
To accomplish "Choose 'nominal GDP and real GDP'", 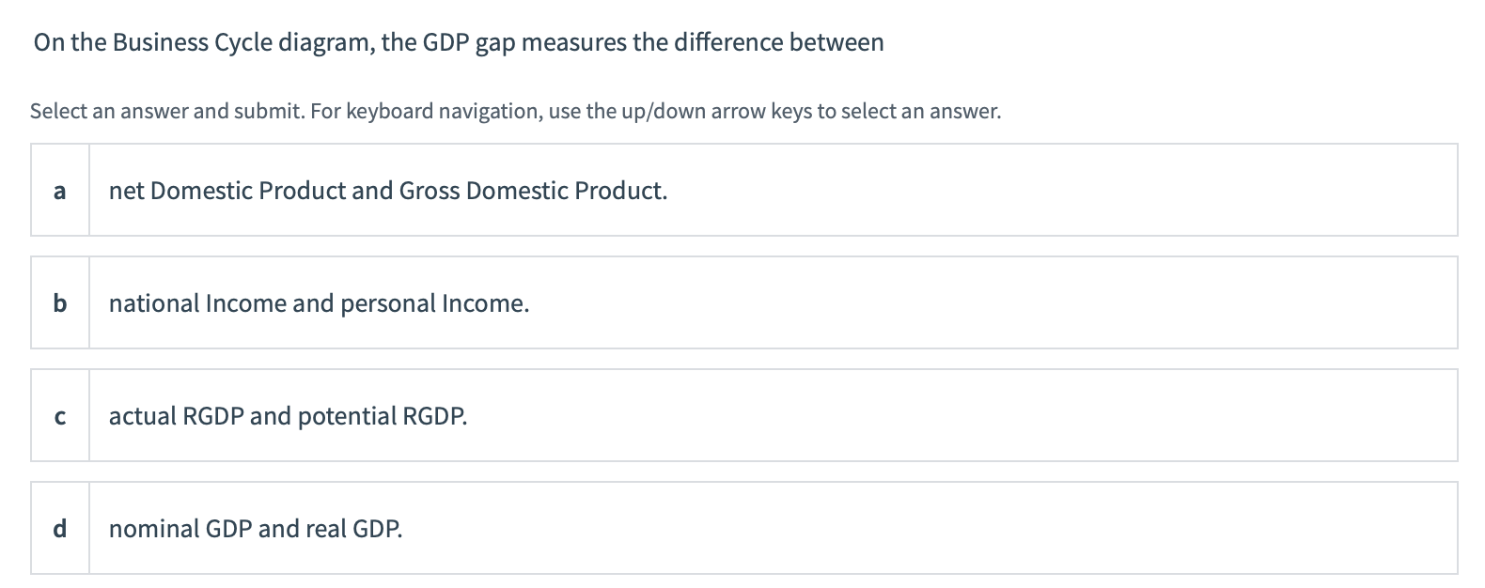I will coord(254,528).
